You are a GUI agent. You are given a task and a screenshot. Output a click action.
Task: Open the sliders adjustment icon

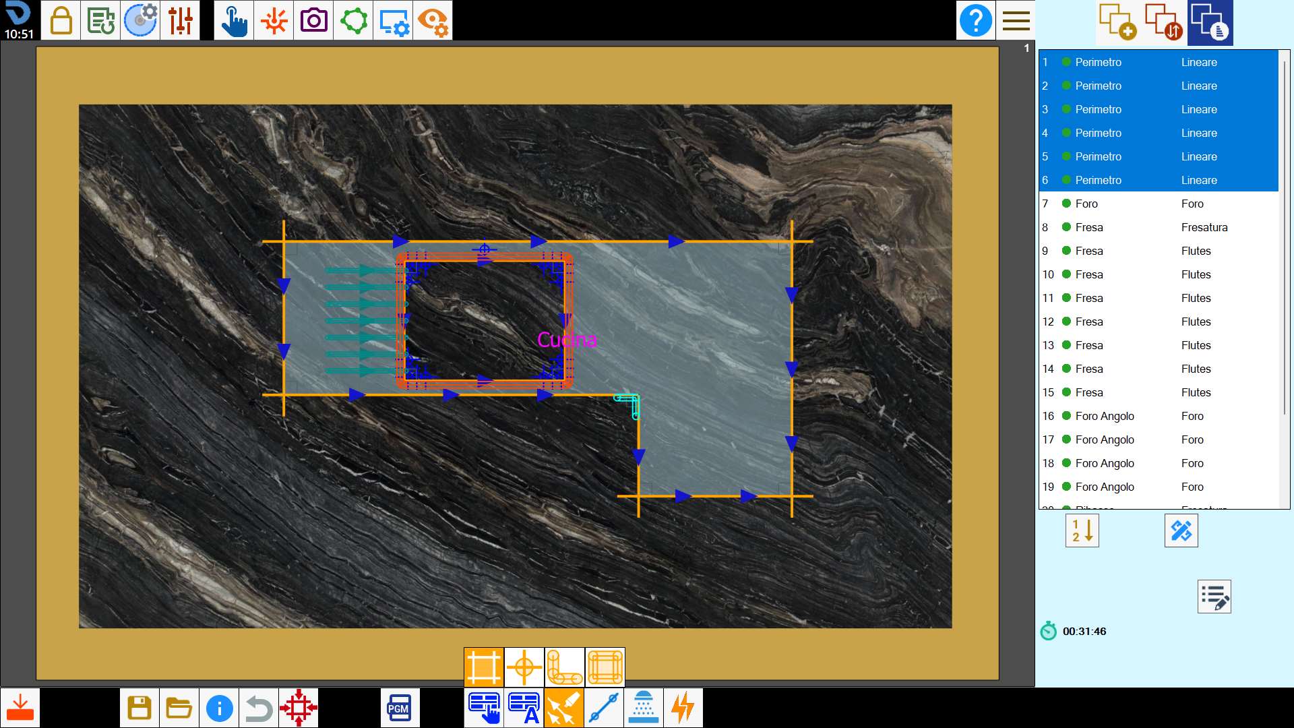click(x=180, y=20)
